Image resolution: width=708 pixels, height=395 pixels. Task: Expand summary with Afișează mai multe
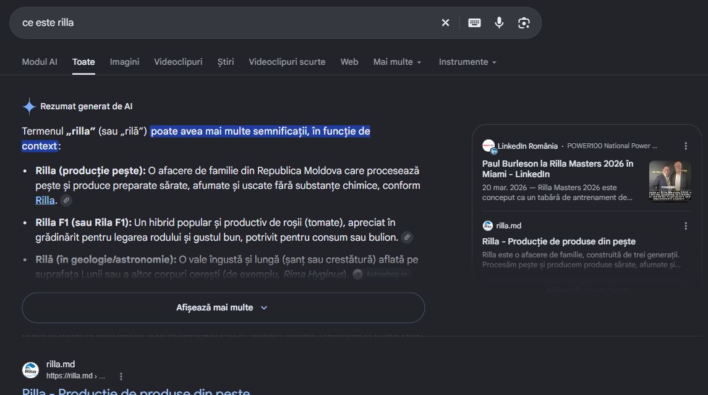223,307
